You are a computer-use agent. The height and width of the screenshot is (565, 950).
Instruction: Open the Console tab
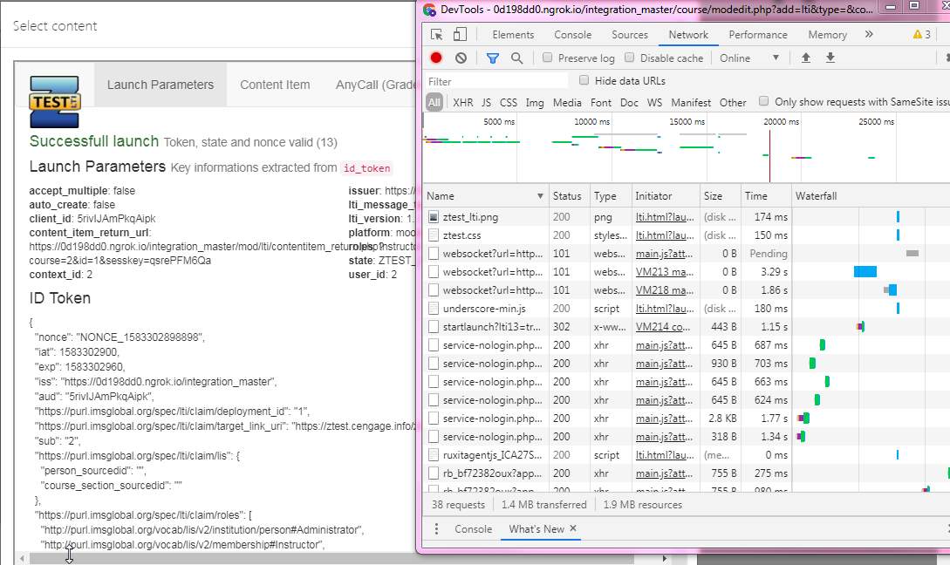click(572, 35)
